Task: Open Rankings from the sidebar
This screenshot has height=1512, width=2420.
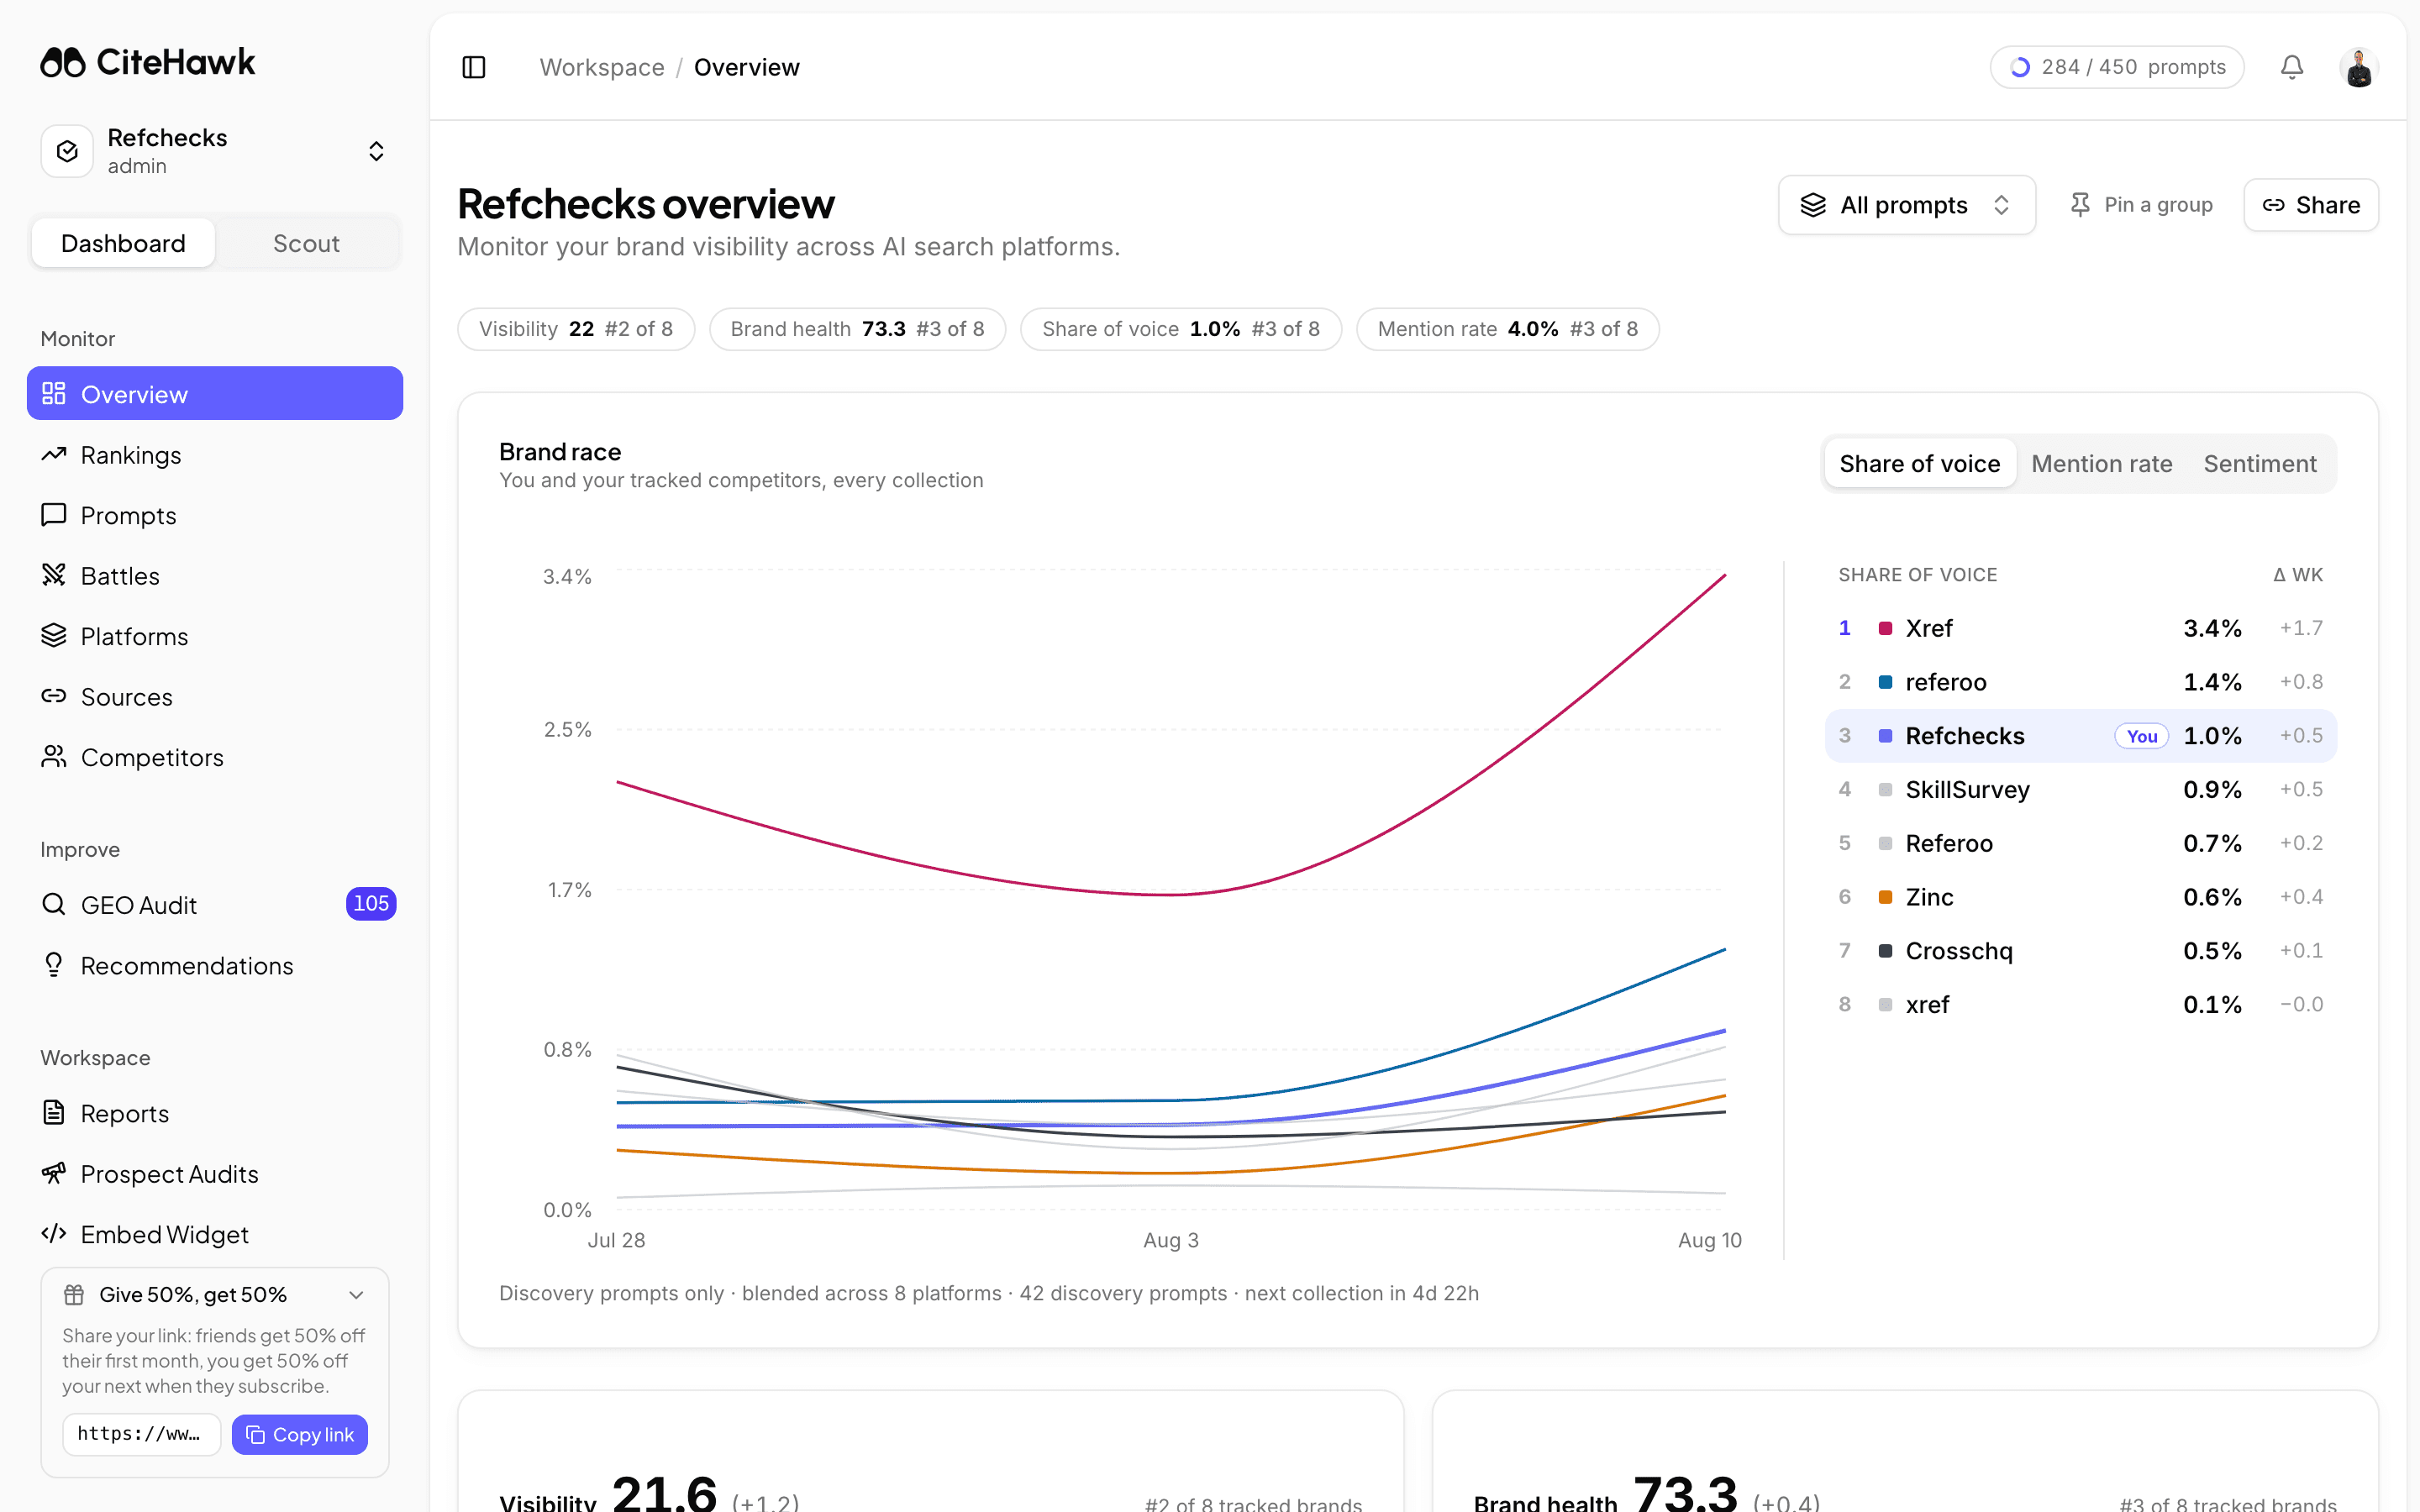Action: pyautogui.click(x=215, y=455)
